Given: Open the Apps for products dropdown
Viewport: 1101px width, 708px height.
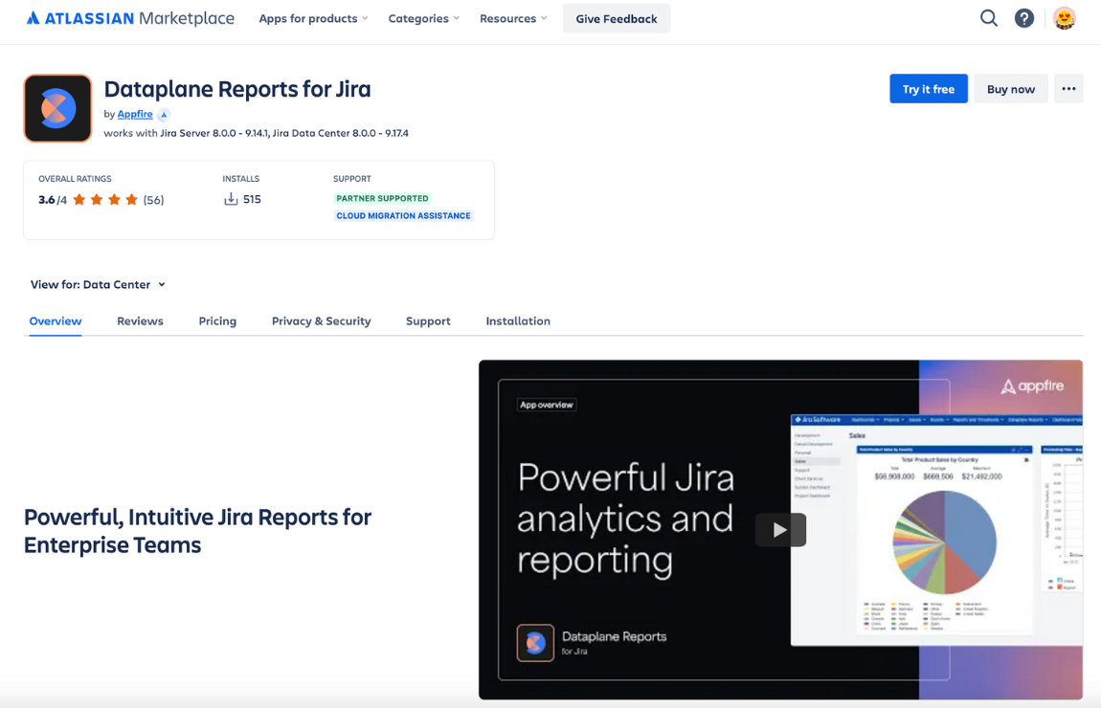Looking at the screenshot, I should (313, 17).
